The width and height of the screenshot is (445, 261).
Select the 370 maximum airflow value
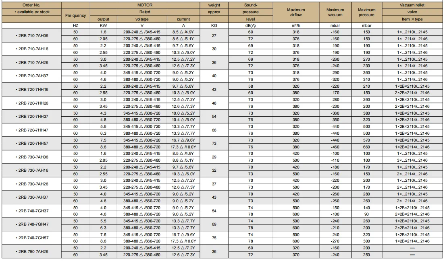[x=296, y=255]
